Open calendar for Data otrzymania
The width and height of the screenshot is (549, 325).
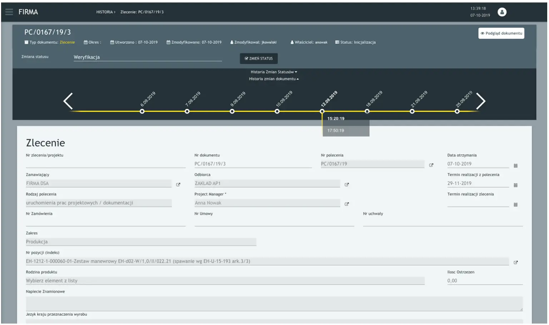515,166
